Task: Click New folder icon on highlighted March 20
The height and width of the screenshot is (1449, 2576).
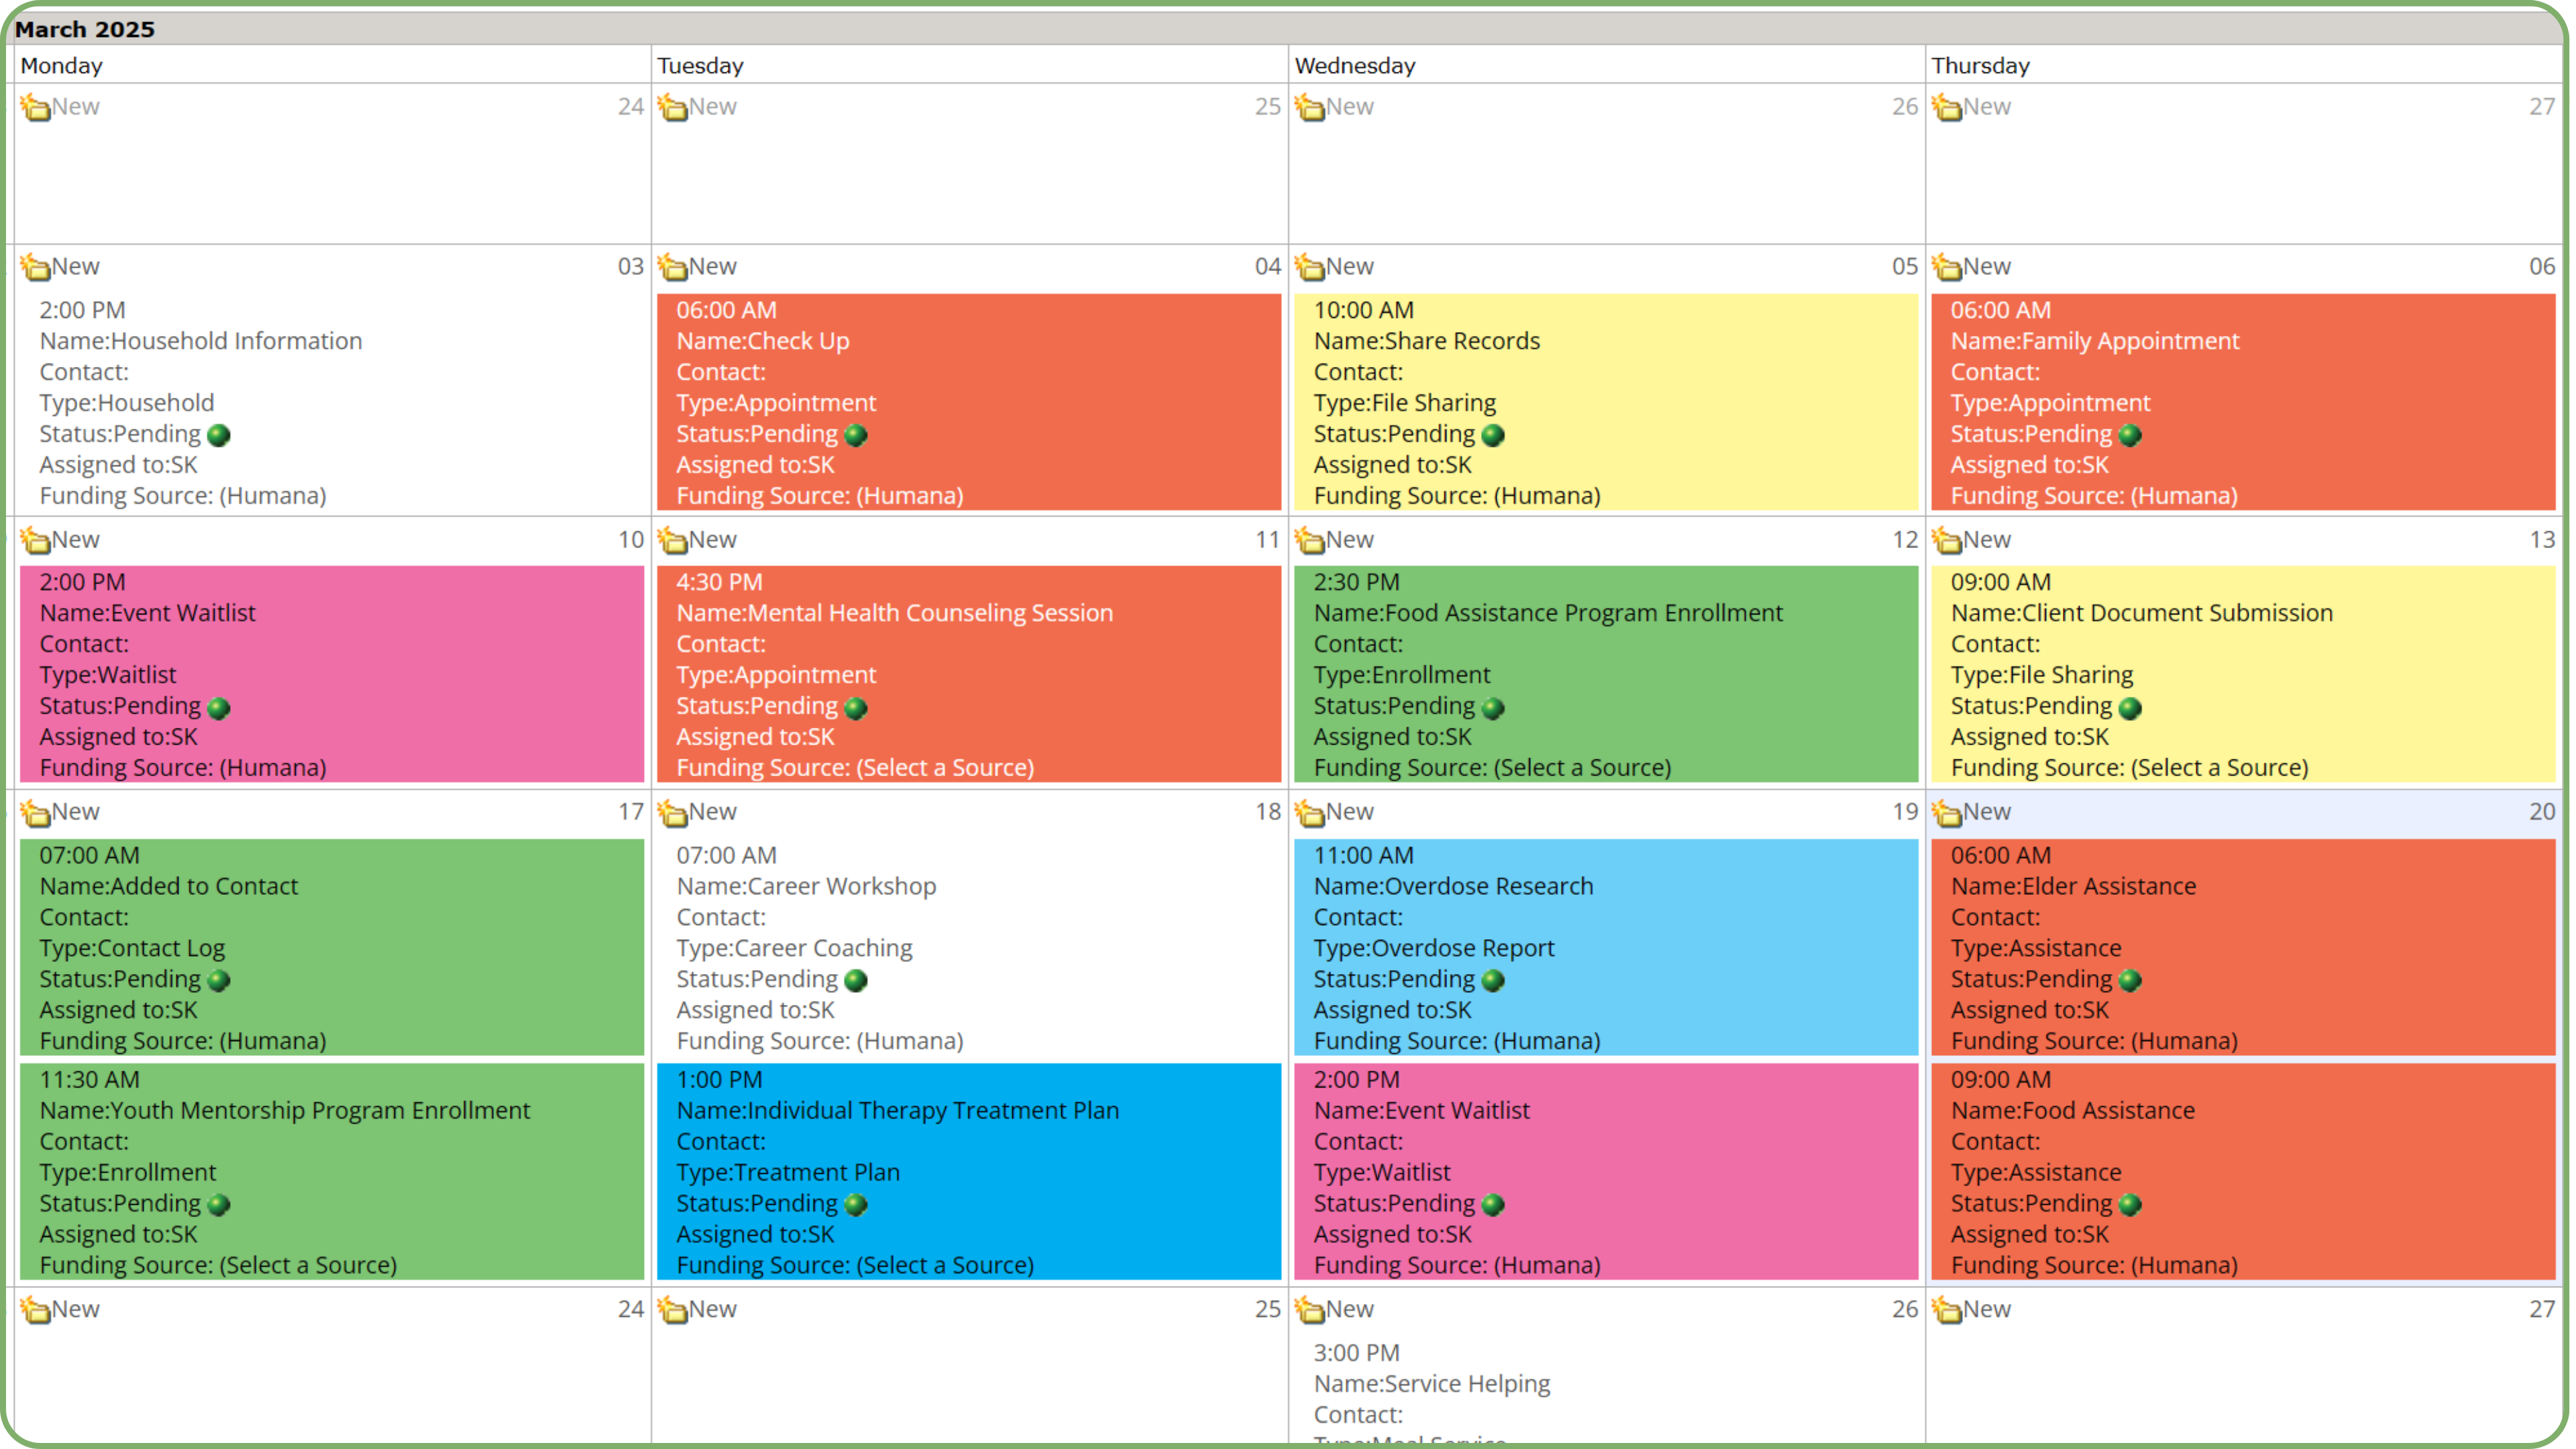Action: click(1946, 813)
